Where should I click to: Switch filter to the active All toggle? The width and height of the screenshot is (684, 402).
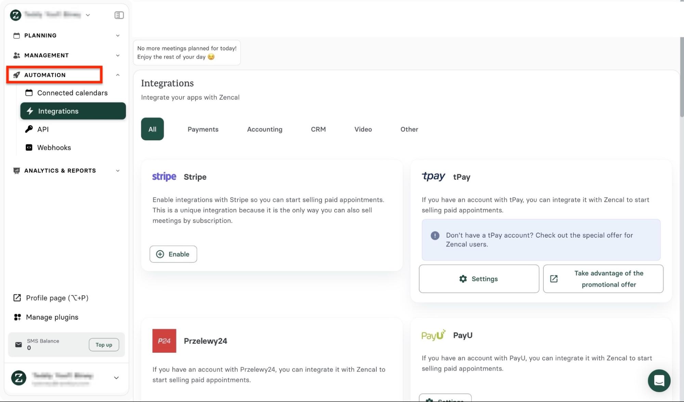pyautogui.click(x=152, y=129)
